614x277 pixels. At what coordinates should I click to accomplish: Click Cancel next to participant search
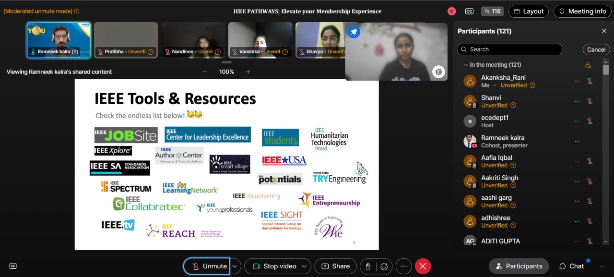click(x=596, y=49)
